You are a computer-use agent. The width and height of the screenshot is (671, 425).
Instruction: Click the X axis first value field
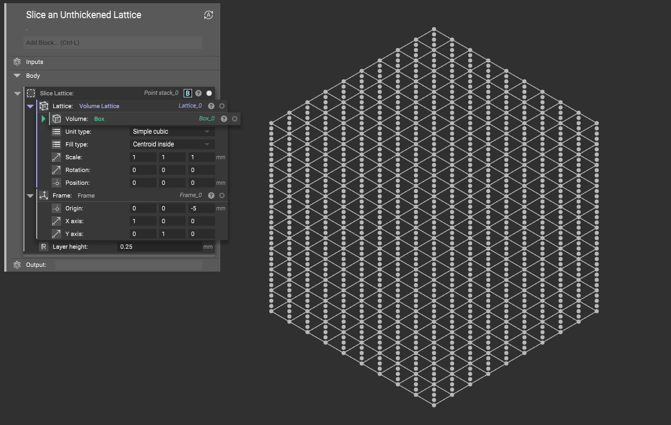143,221
